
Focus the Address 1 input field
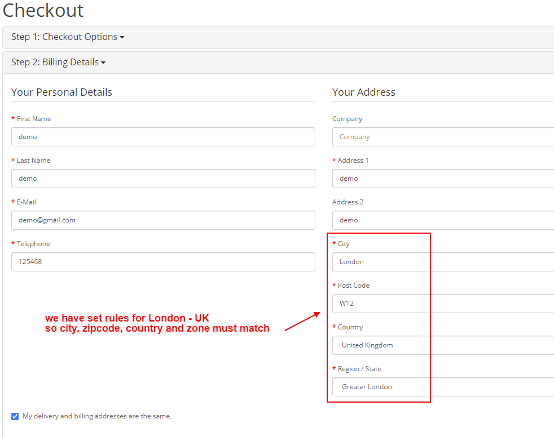coord(443,179)
